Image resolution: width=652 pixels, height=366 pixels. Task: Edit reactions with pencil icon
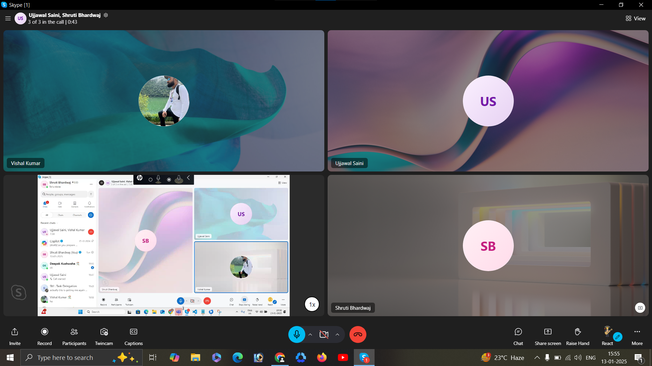618,337
